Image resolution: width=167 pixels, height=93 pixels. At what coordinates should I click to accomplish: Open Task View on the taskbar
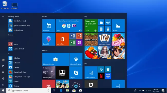point(54,90)
